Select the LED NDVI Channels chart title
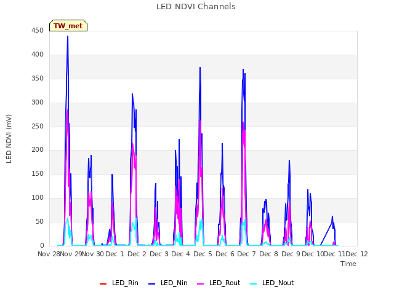Viewport: 394px width, 295px height. [x=196, y=7]
